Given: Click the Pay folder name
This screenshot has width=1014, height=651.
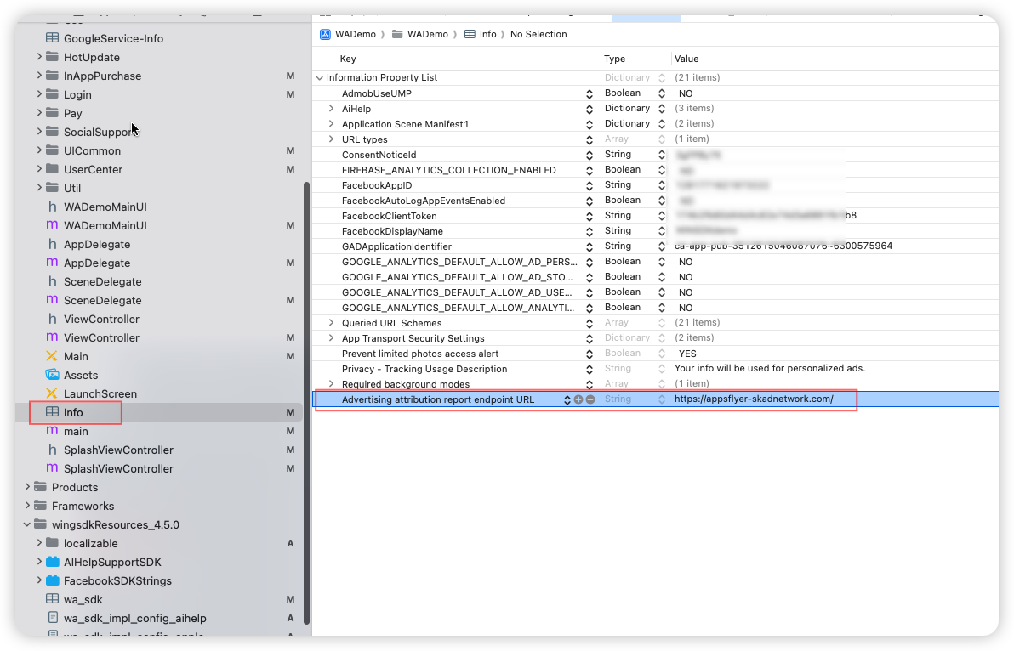Looking at the screenshot, I should point(72,113).
